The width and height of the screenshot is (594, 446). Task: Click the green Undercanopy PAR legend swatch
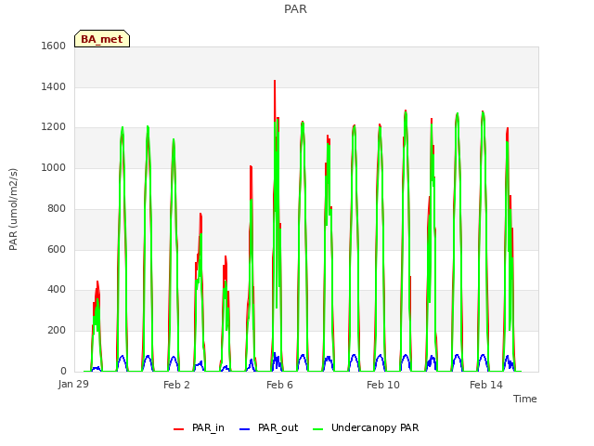(318, 429)
